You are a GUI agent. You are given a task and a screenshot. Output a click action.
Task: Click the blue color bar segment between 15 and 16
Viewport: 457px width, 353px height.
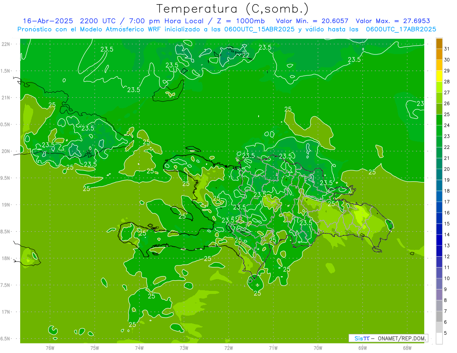coord(439,218)
